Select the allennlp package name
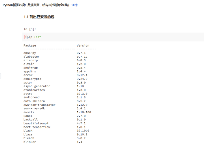Image resolution: width=204 pixels, height=144 pixels. click(x=31, y=60)
